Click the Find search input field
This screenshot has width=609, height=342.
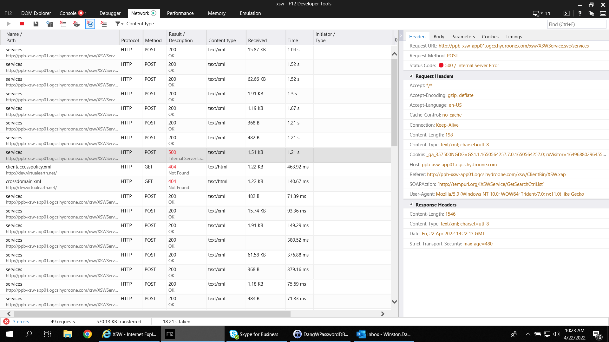coord(576,24)
